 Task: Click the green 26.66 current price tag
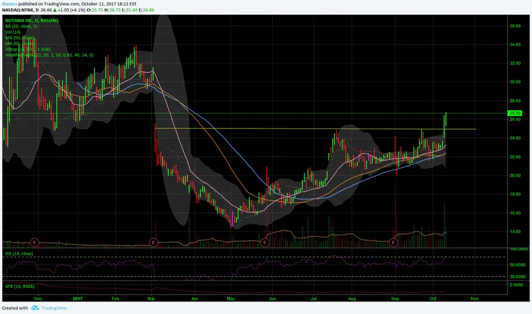[x=515, y=113]
